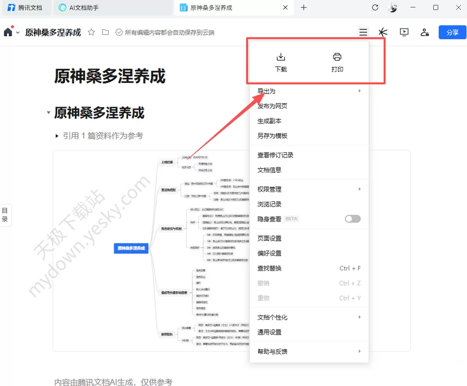Click the auto-save cloud status check icon
This screenshot has width=467, height=386.
[x=119, y=32]
